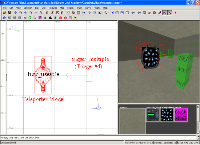The width and height of the screenshot is (200, 145).
Task: Click the Free scaling icon
Action: (112, 13)
